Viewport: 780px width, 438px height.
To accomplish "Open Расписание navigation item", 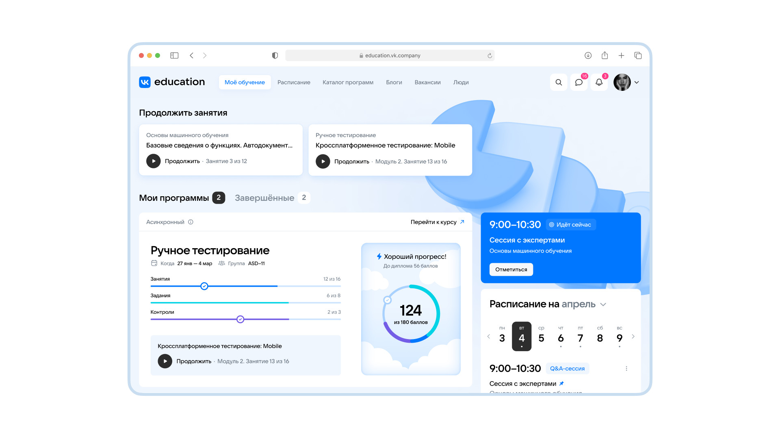I will (x=294, y=82).
